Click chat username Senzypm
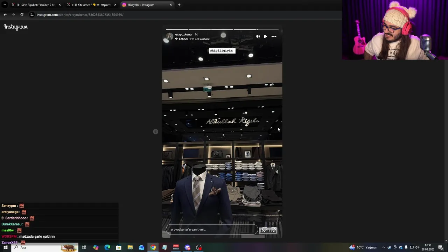 [x=9, y=206]
